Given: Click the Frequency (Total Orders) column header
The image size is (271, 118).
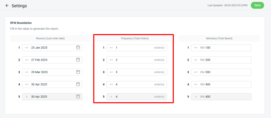Looking at the screenshot, I should (x=135, y=39).
